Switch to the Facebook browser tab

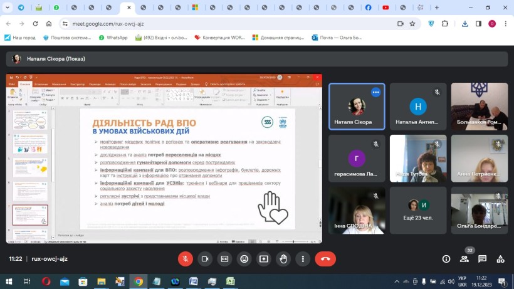click(x=367, y=8)
